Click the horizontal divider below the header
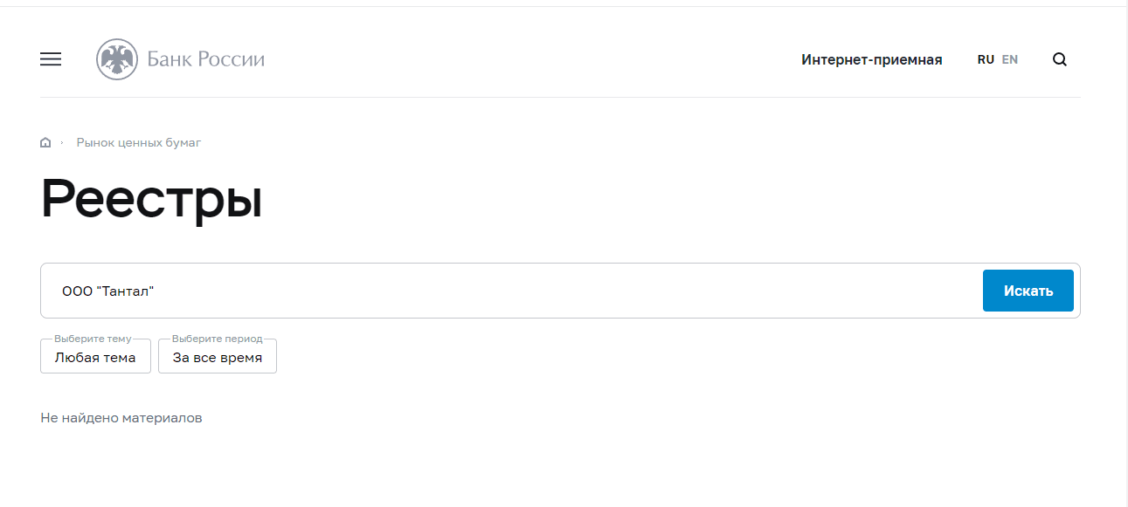The image size is (1128, 507). tap(559, 97)
